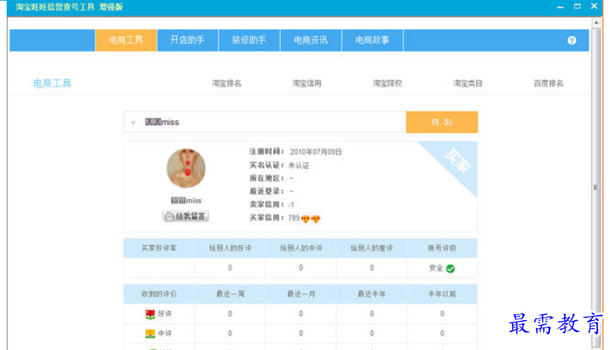This screenshot has width=610, height=350.
Task: Click the green safe checkmark icon
Action: (451, 268)
